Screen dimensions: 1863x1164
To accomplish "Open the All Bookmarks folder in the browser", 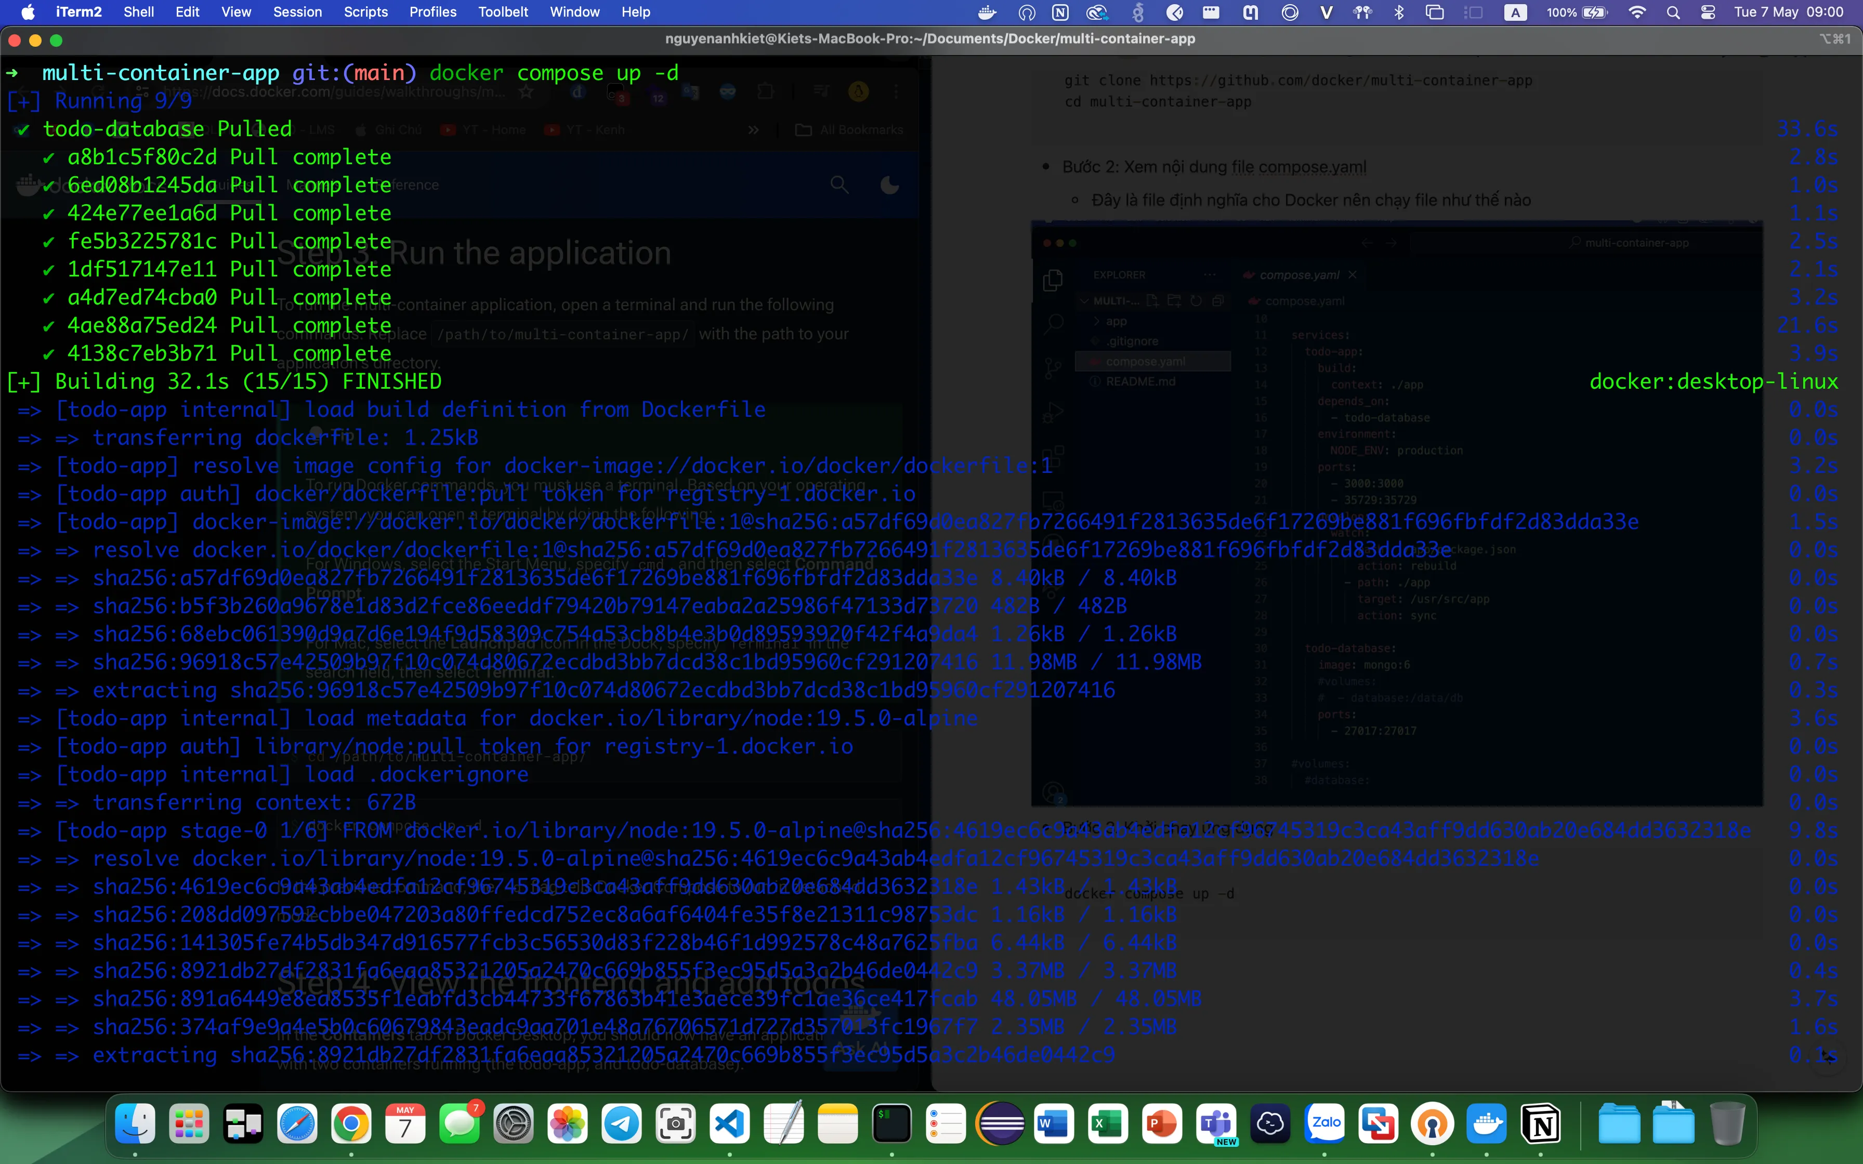I will coord(849,130).
